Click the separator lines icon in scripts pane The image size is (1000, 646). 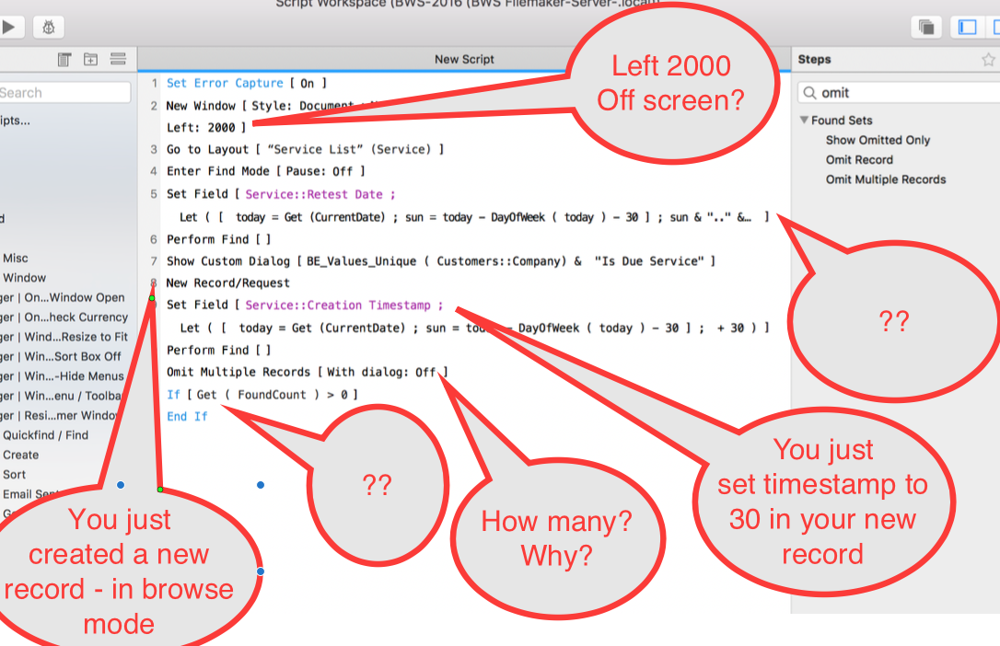[118, 59]
